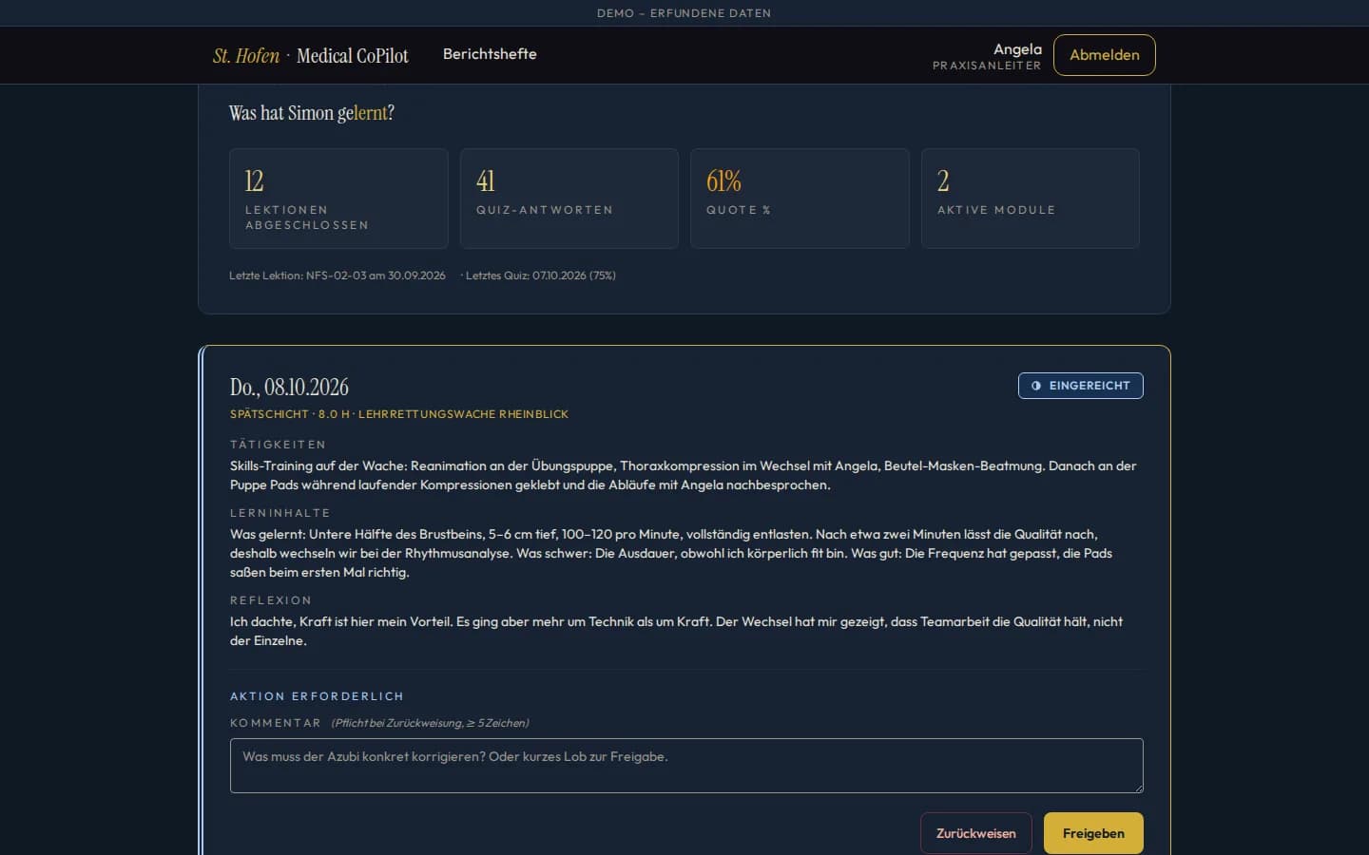Click the user name Angela
Image resolution: width=1369 pixels, height=855 pixels.
point(1017,48)
